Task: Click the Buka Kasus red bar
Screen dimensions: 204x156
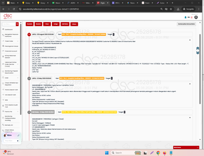Action: click(x=186, y=147)
